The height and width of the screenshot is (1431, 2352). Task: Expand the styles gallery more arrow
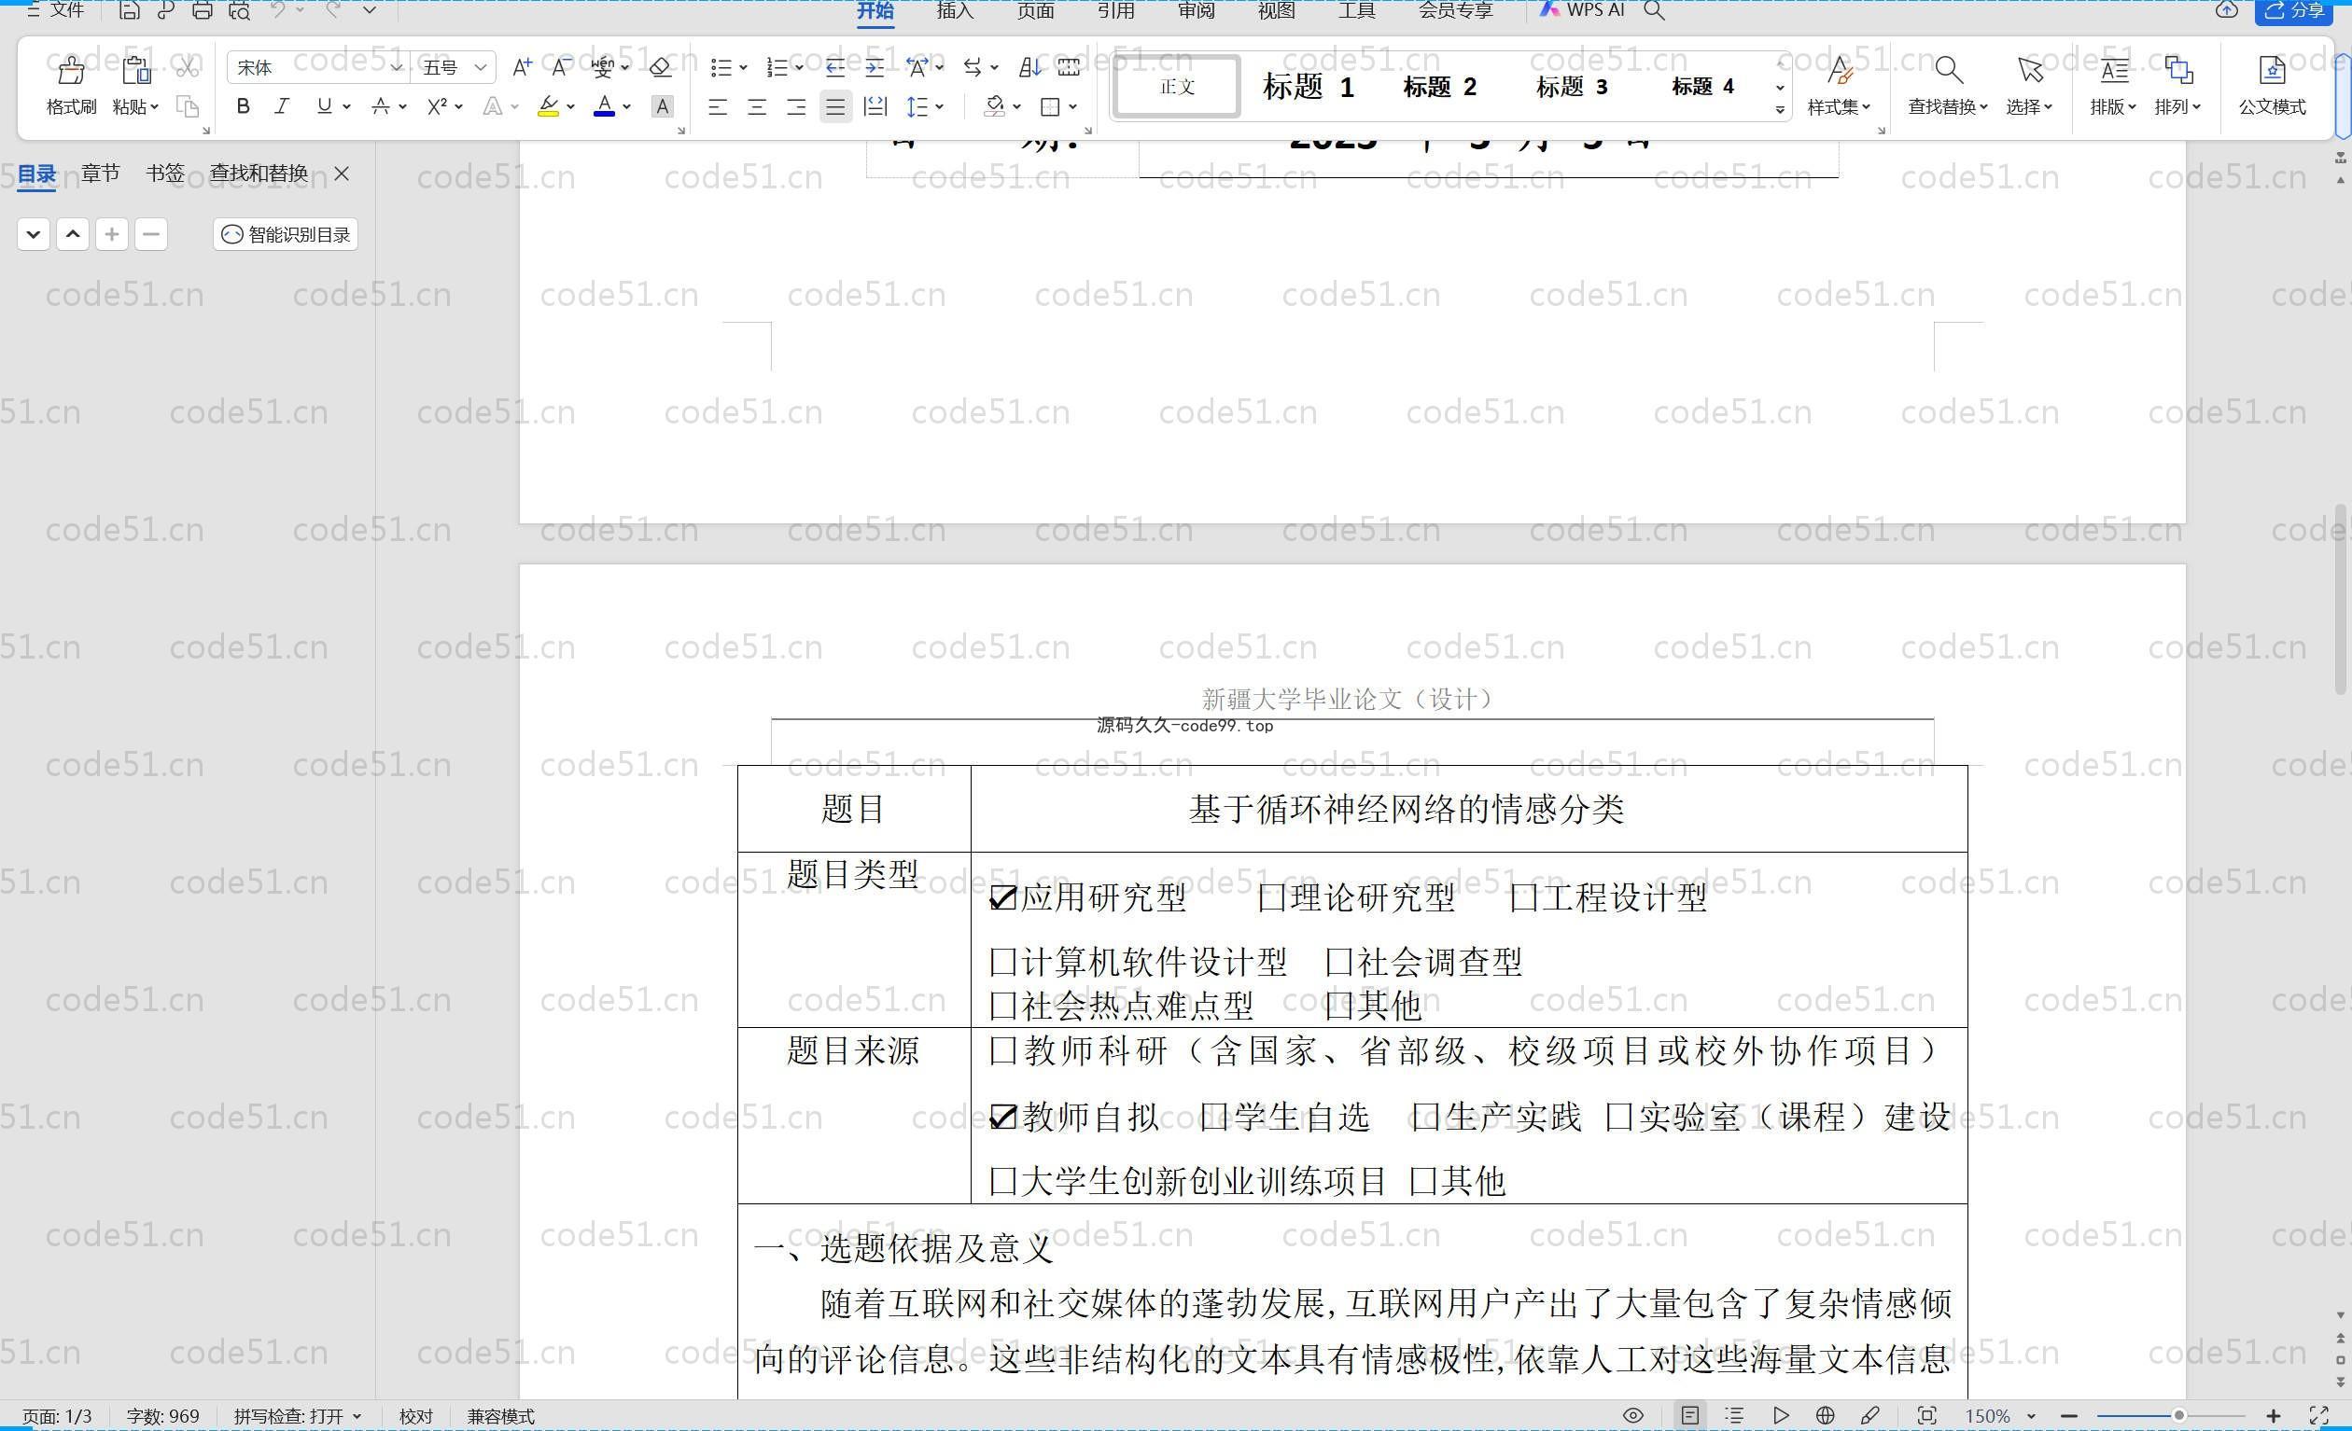[1780, 110]
